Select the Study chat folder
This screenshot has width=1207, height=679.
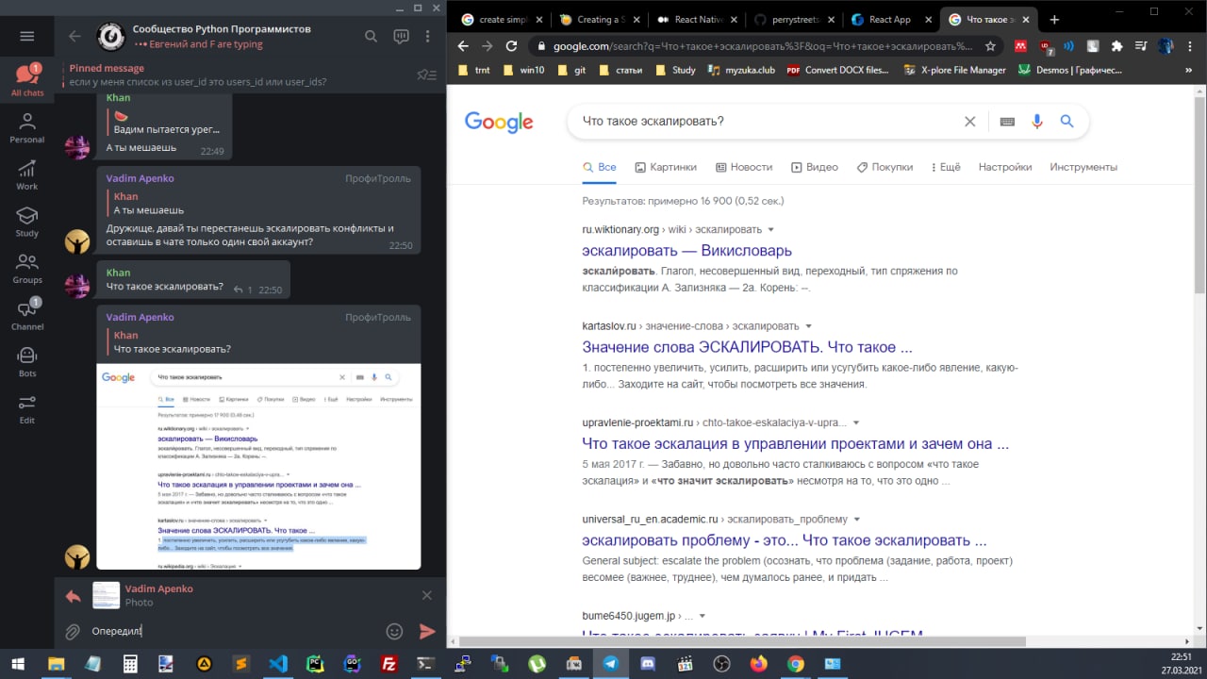(27, 222)
